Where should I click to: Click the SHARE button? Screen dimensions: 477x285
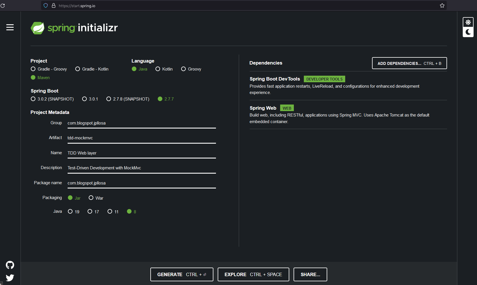tap(310, 274)
